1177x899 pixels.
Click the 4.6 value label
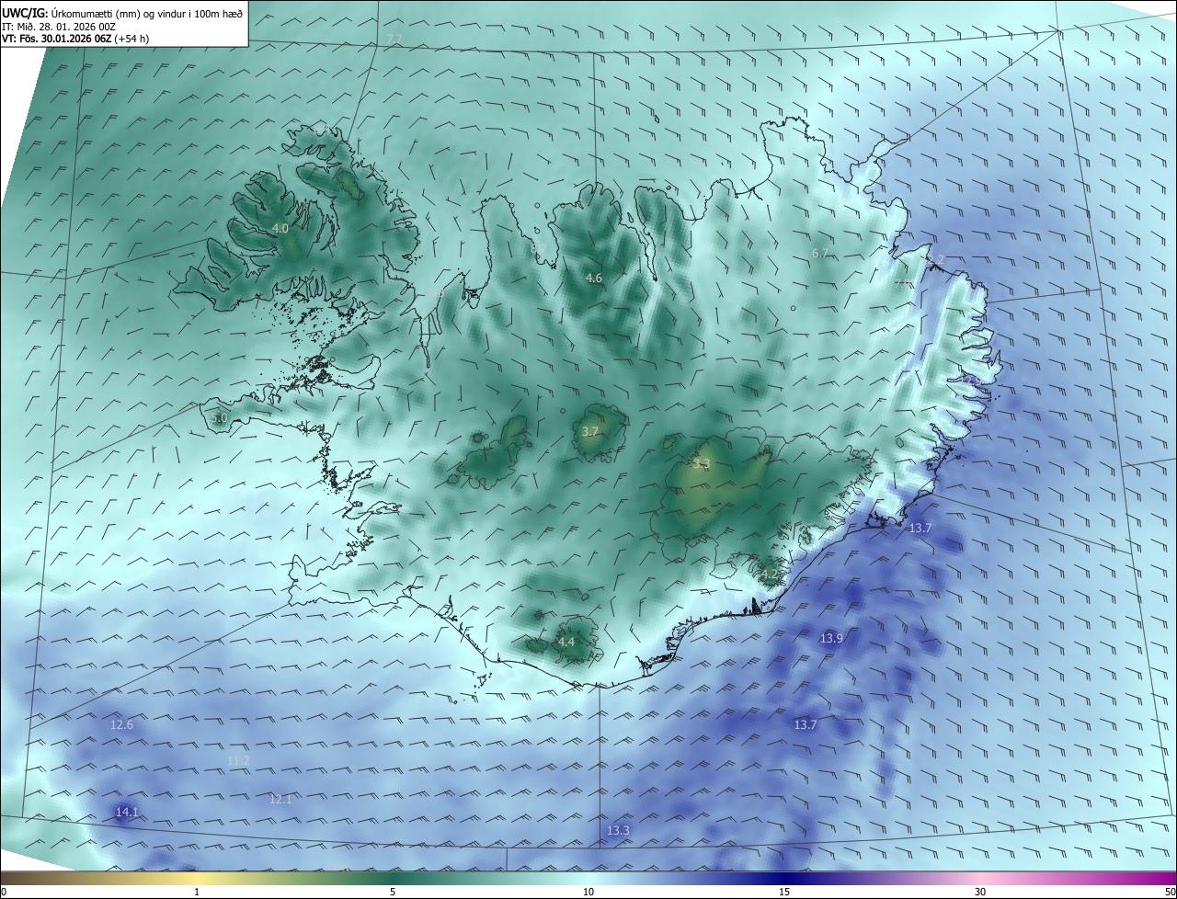[x=594, y=278]
